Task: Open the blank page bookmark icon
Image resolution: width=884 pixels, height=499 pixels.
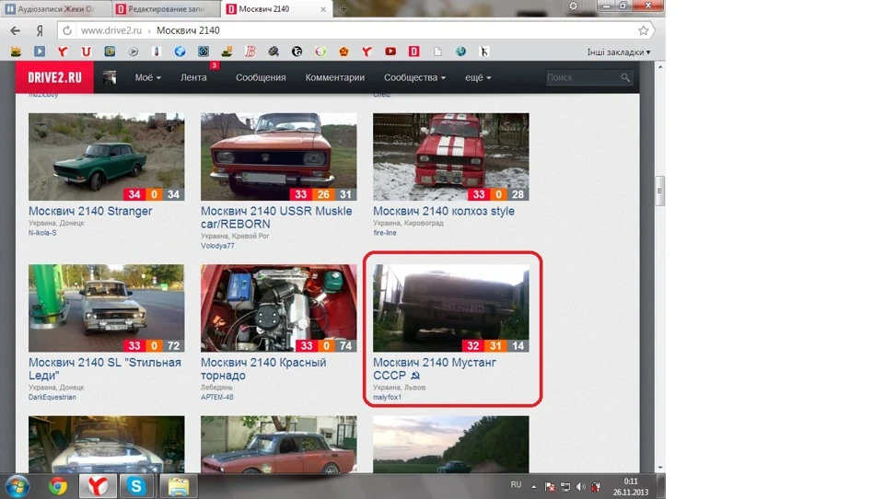Action: coord(437,52)
